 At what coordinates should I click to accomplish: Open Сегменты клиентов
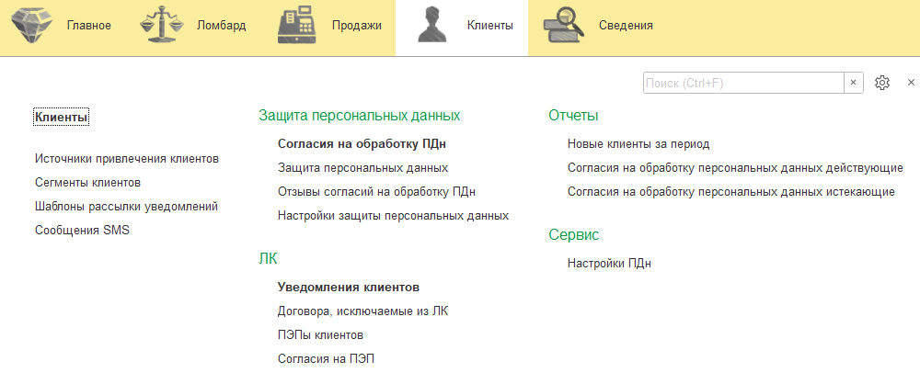(x=87, y=183)
